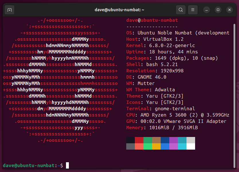Click the Kernel value 6.8.0-22-generic
Screen dimensions: 239x172
coord(172,45)
